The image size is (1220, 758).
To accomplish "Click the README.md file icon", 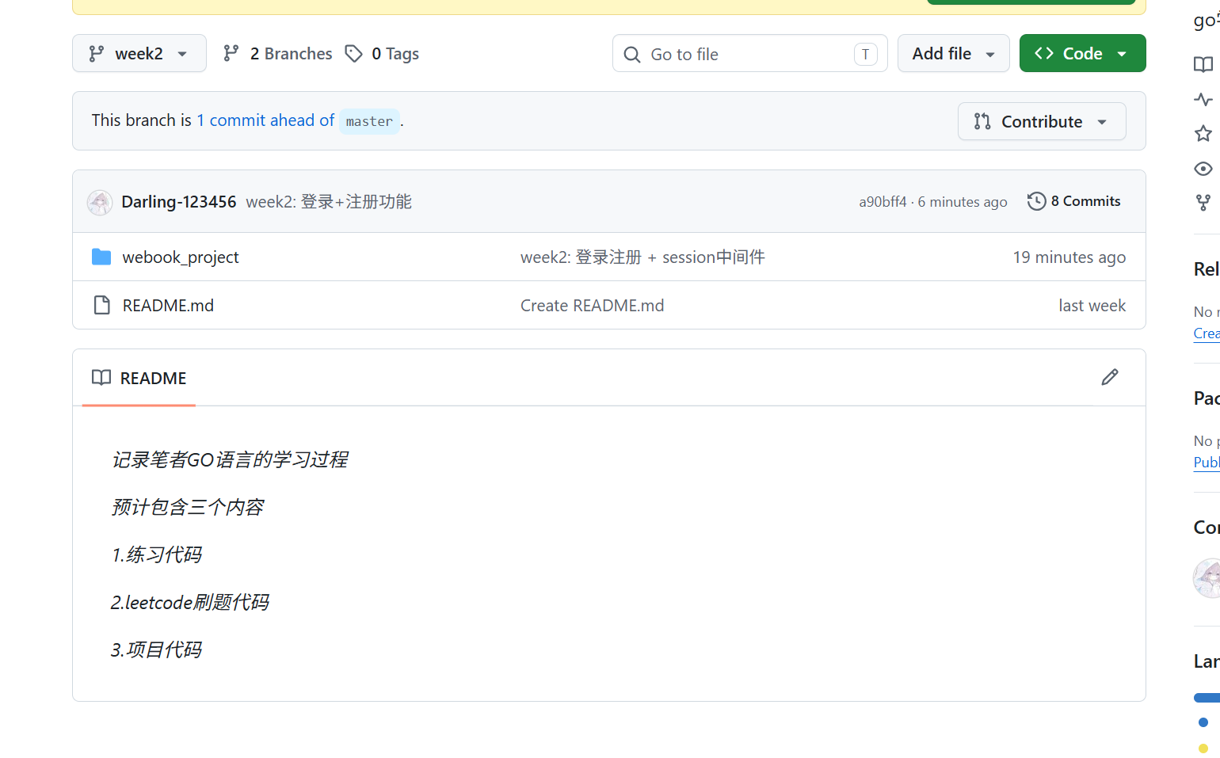I will (101, 305).
